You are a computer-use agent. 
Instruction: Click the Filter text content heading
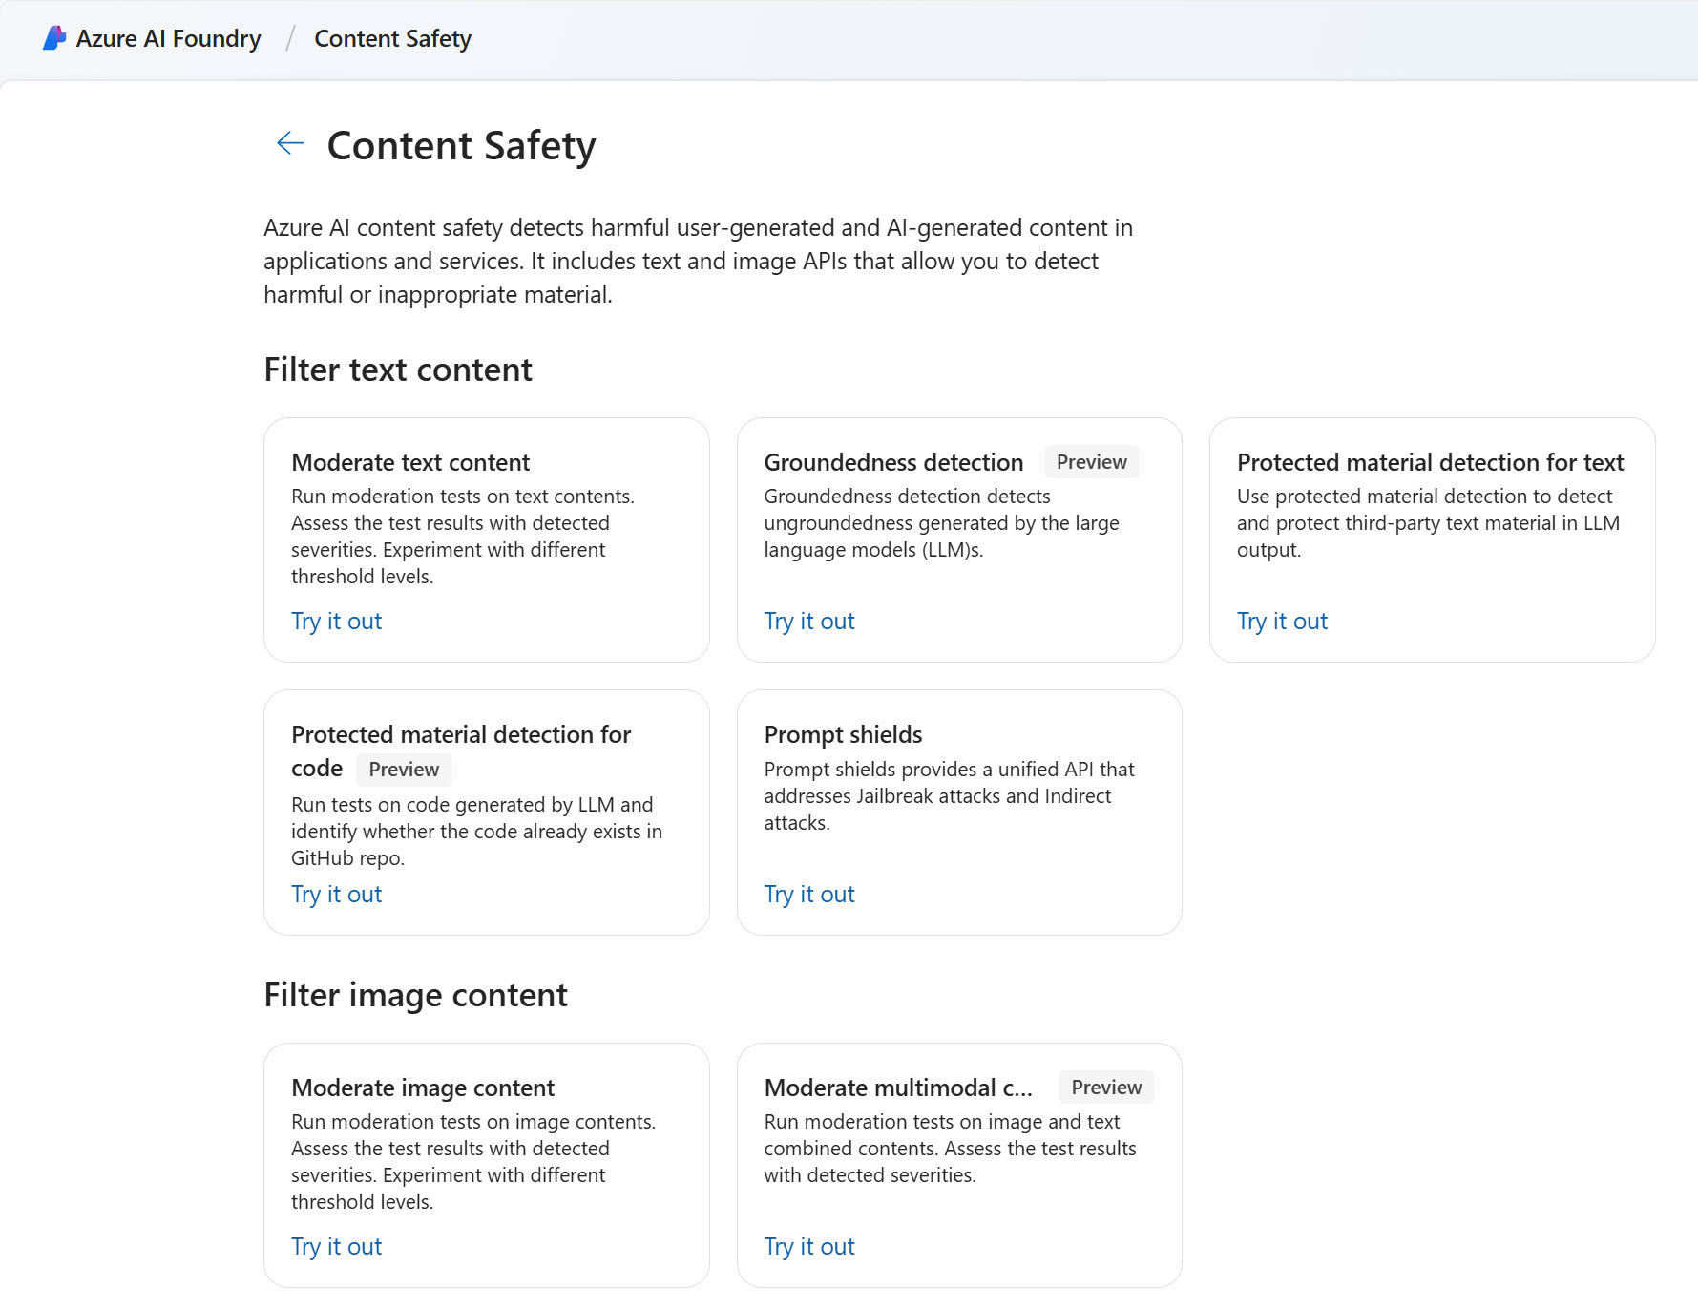pos(398,370)
